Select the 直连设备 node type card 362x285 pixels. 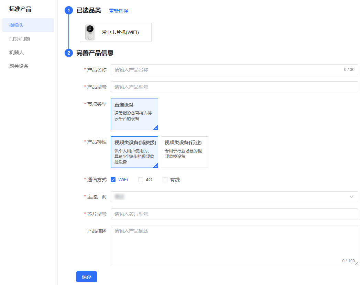coord(134,114)
